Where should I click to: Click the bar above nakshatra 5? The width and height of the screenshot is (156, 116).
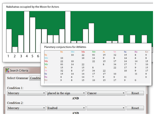pyautogui.click(x=33, y=35)
